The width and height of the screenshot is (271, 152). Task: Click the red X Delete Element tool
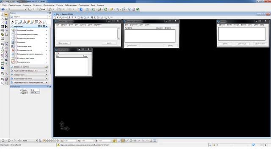pos(41,22)
